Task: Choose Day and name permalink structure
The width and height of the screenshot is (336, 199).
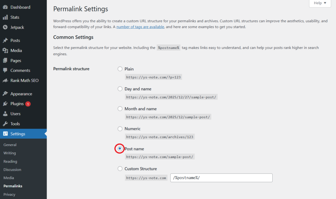Action: click(x=120, y=89)
